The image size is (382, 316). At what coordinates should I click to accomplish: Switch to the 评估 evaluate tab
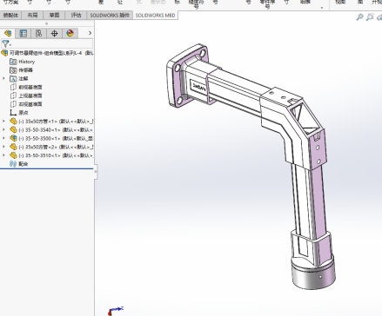(76, 15)
